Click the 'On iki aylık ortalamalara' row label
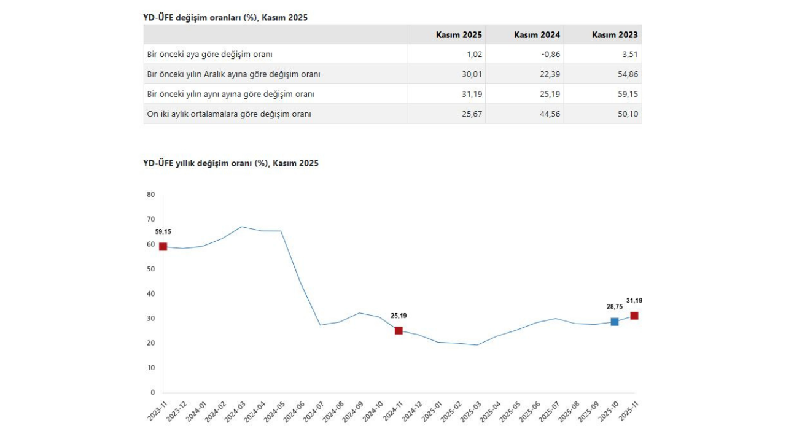This screenshot has width=786, height=442. 229,114
